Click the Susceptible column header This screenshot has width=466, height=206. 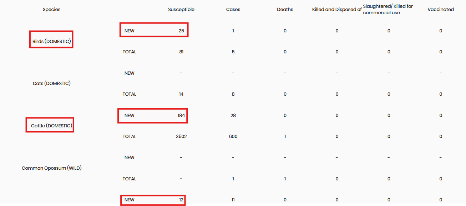(x=181, y=10)
